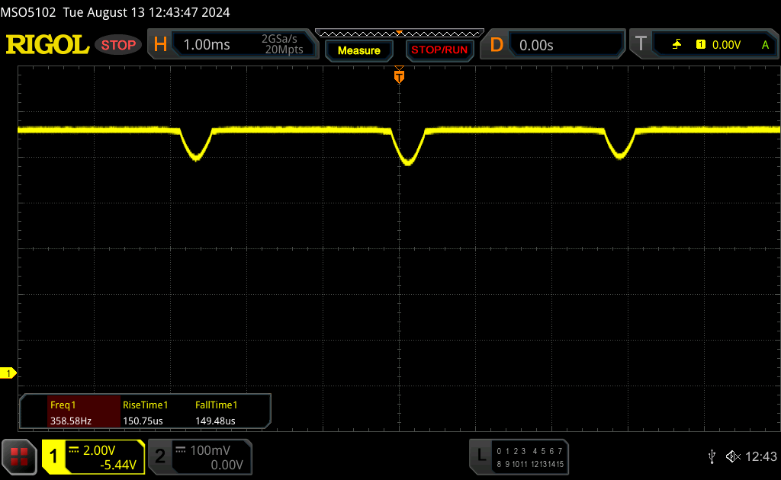Click channel 2 100mV scale
This screenshot has height=480, width=781.
tap(211, 450)
